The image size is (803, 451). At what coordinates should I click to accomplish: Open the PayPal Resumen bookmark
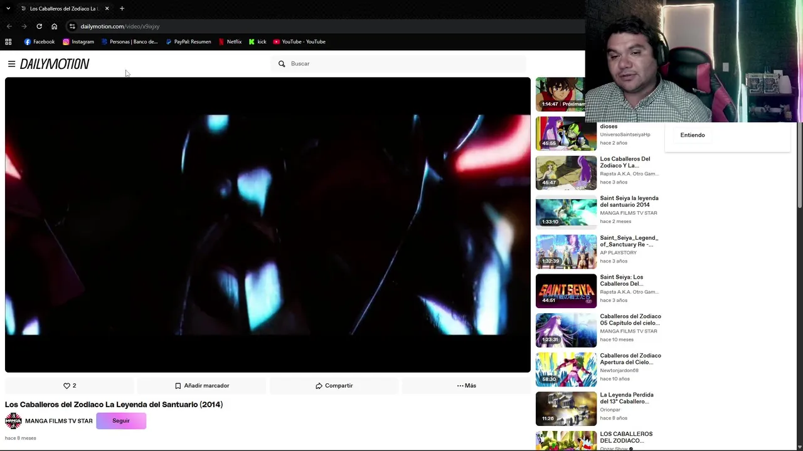point(188,42)
